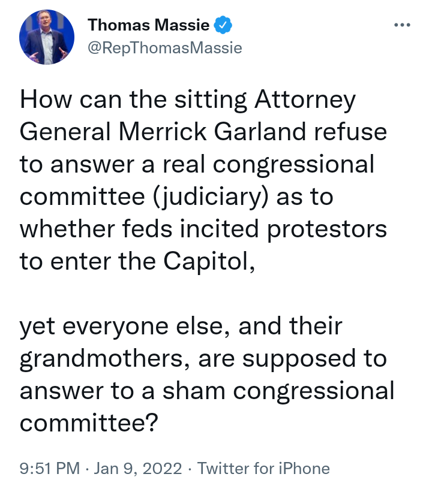Click the blue verified checkmark badge
This screenshot has width=432, height=486.
coord(223,25)
